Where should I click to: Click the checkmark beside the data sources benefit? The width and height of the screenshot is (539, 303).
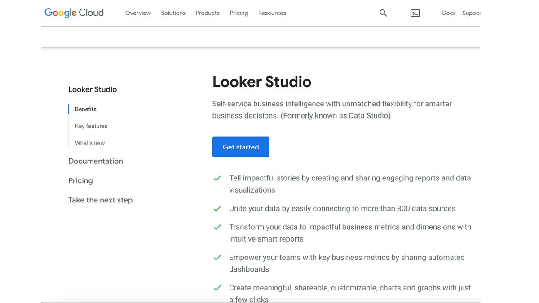coord(217,208)
